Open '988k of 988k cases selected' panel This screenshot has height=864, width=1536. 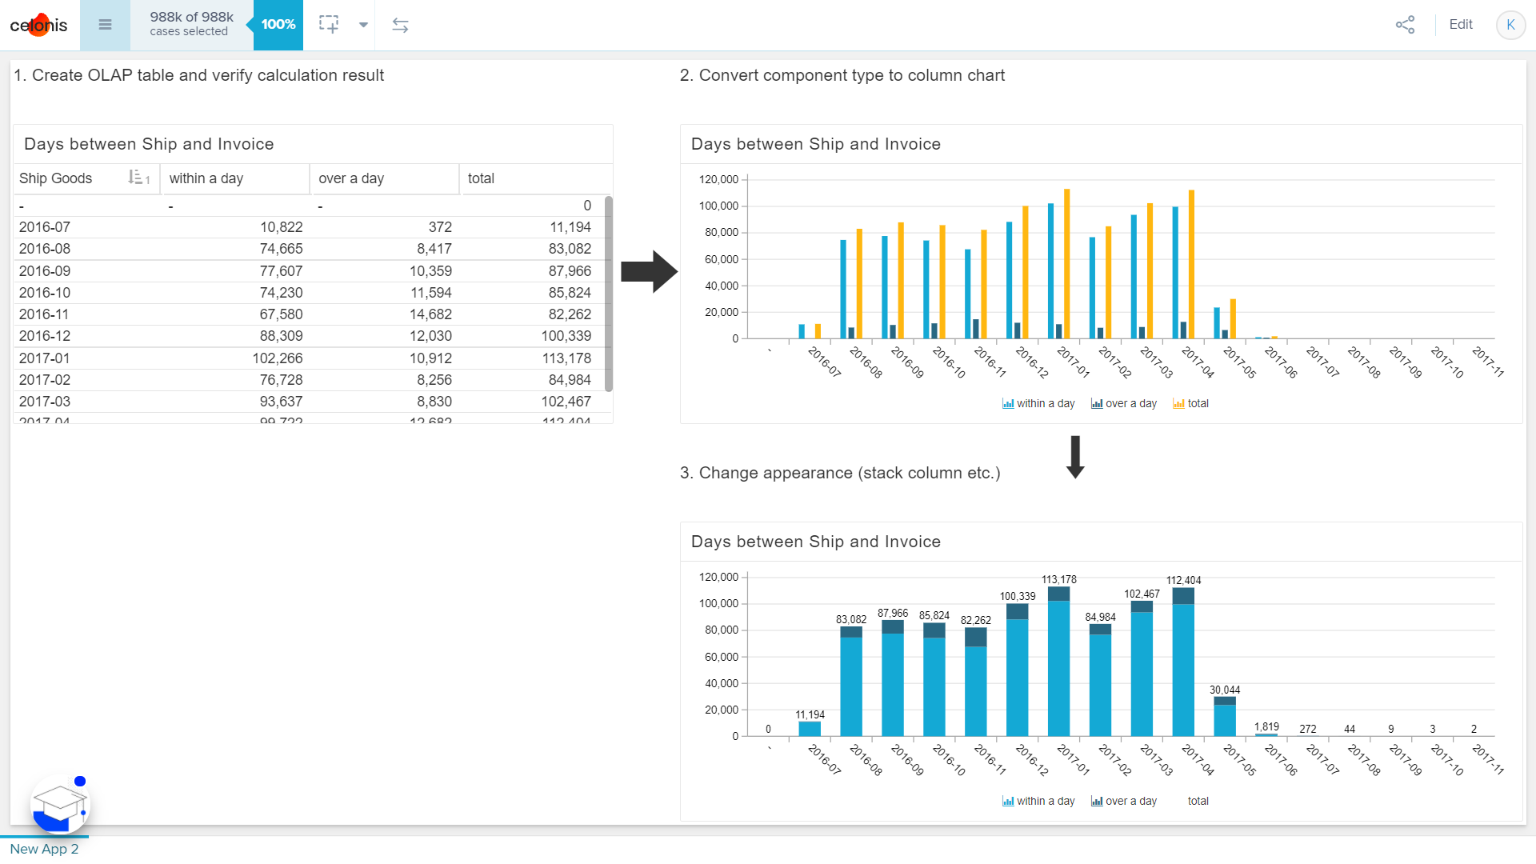(x=190, y=25)
